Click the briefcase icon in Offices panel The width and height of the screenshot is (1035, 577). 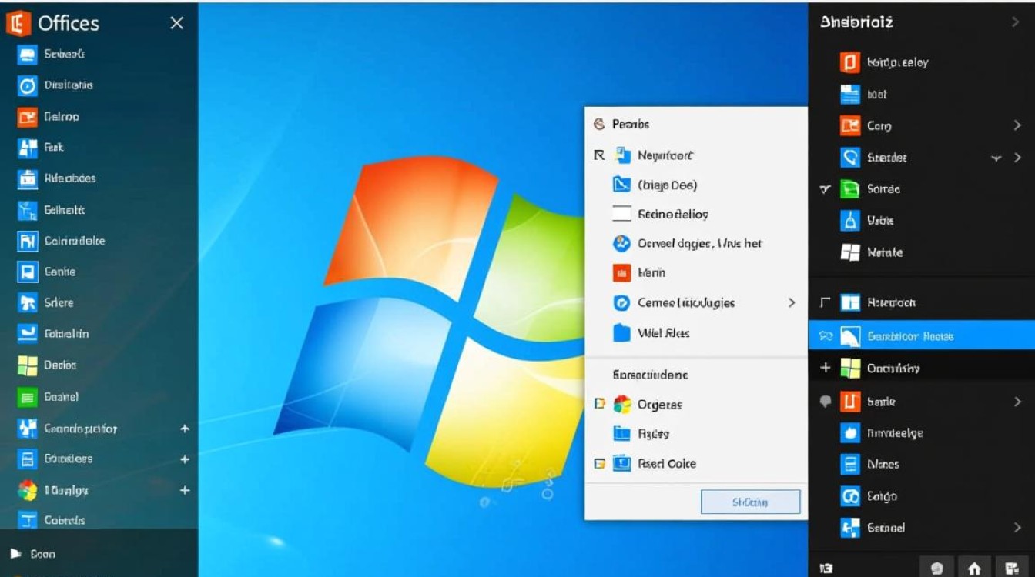coord(28,179)
